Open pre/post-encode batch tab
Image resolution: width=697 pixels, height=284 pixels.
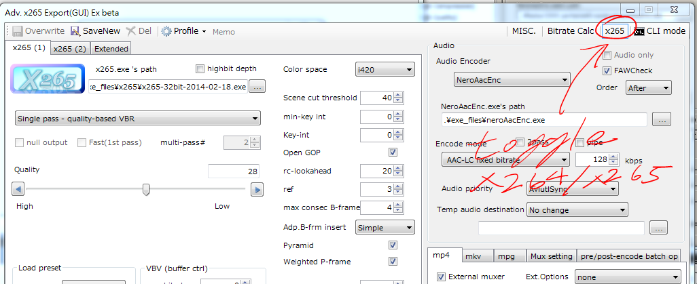628,256
